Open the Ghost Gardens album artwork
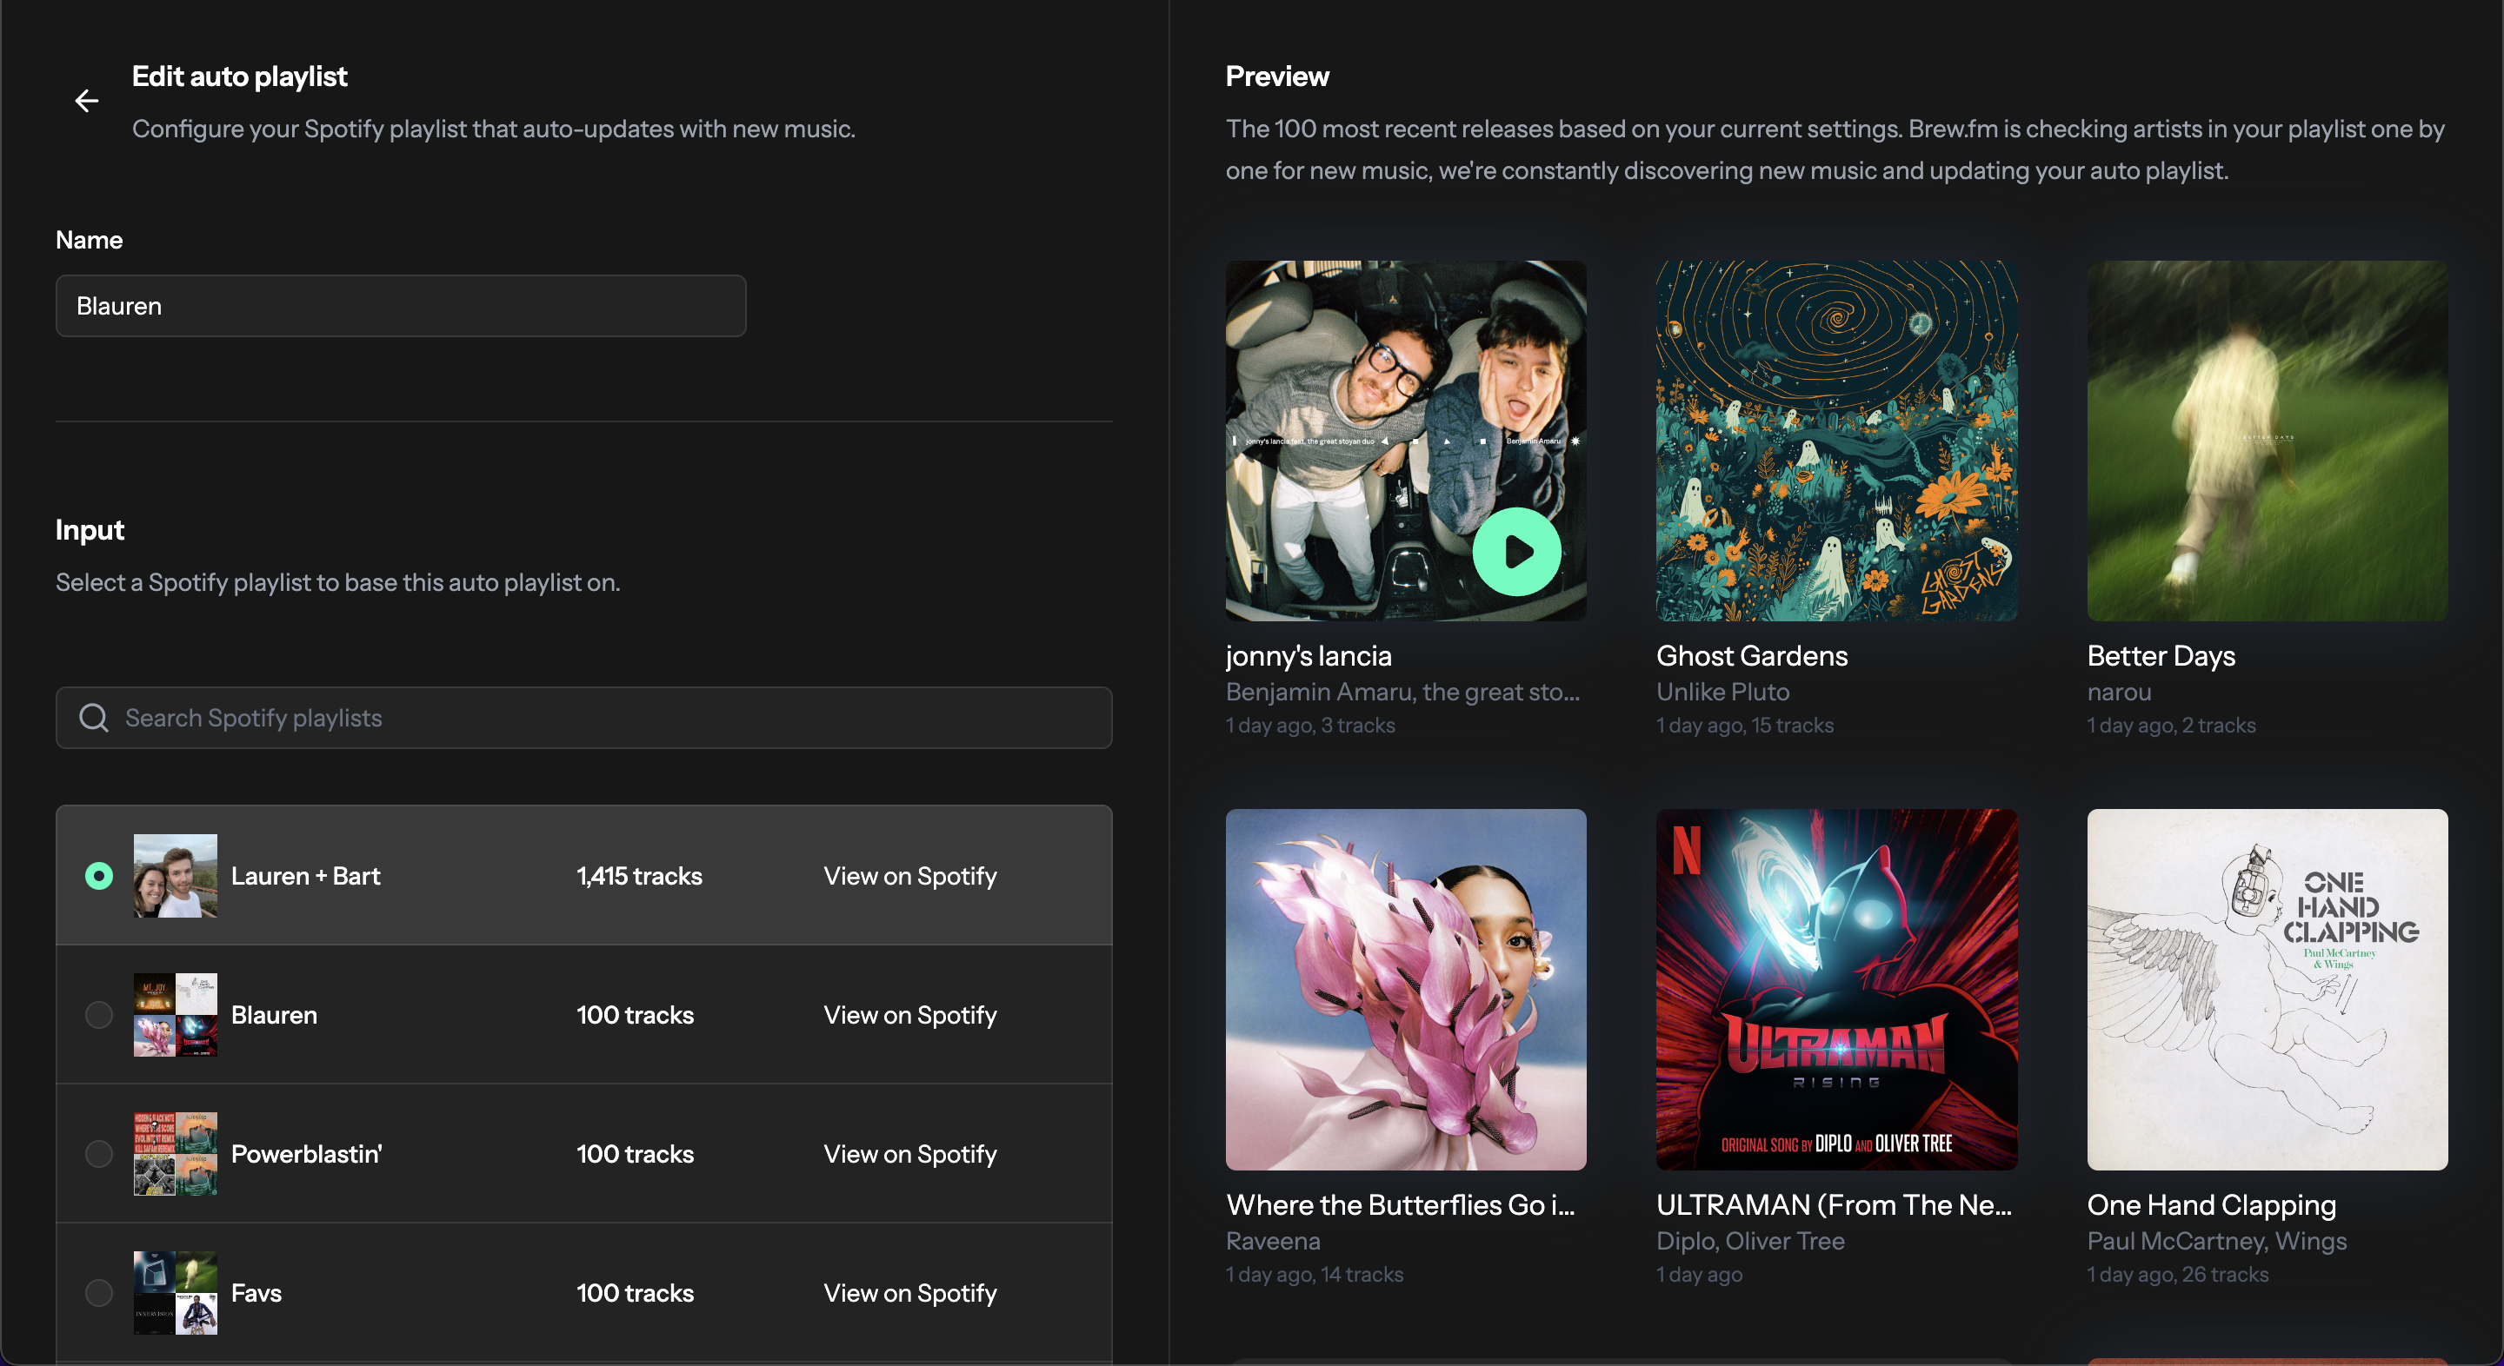Viewport: 2504px width, 1366px height. (x=1836, y=440)
